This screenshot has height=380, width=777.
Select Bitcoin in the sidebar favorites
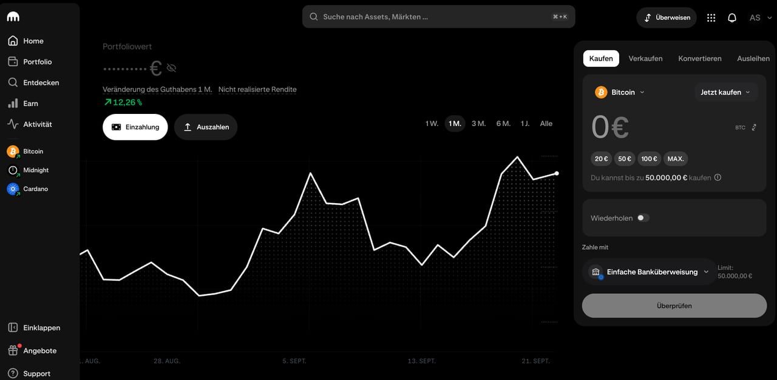pyautogui.click(x=25, y=152)
